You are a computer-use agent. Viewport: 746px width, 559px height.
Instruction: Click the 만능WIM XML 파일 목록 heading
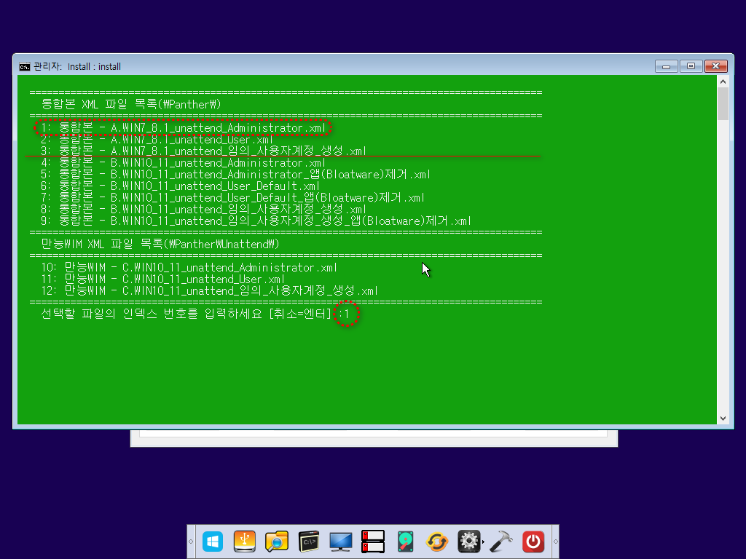160,244
